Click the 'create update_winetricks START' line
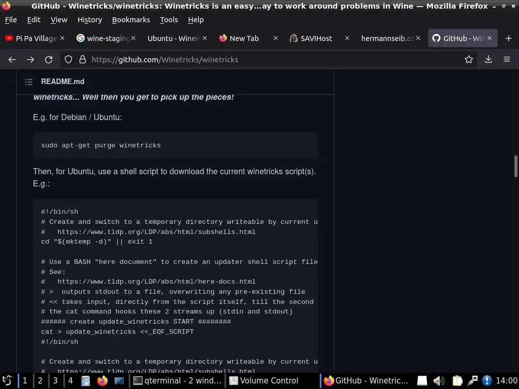 [x=136, y=322]
